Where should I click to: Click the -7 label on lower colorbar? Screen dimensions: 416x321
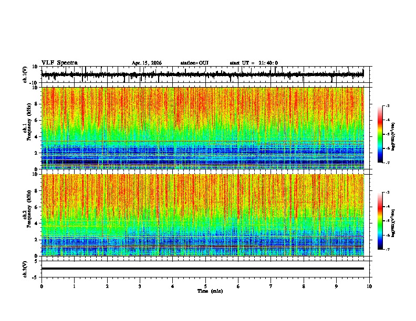(x=387, y=250)
